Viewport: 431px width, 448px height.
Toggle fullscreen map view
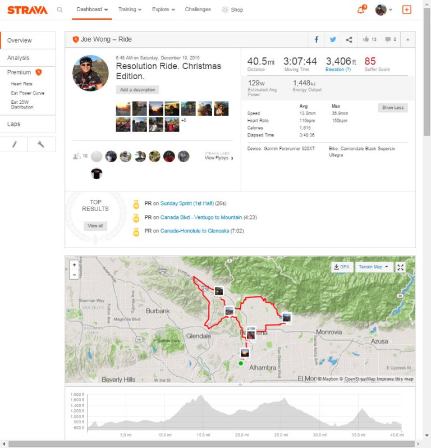(401, 267)
